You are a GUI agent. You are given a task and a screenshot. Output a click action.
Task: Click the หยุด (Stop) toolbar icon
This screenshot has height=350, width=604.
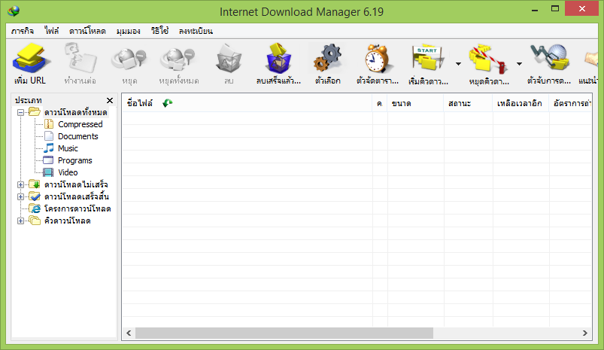[129, 59]
